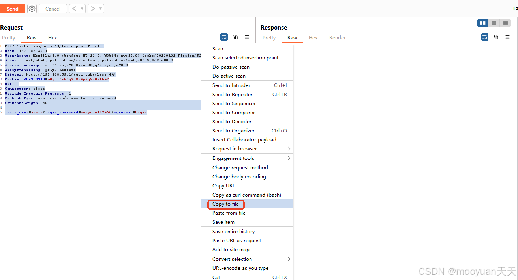Select combined tabbed layout icon
Viewport: 518px width, 280px height.
point(505,23)
